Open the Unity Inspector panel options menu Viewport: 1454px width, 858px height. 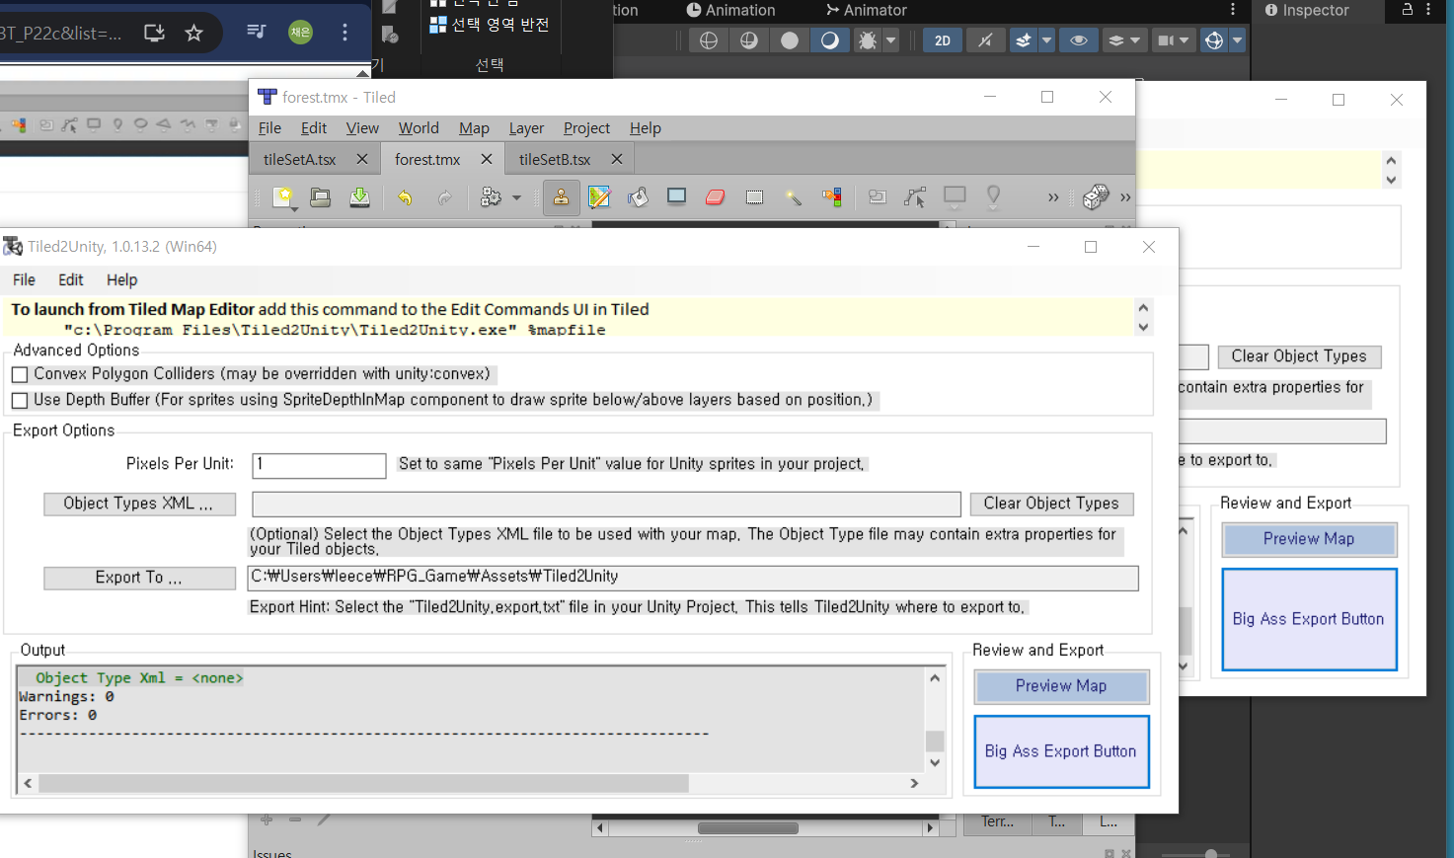[1428, 10]
